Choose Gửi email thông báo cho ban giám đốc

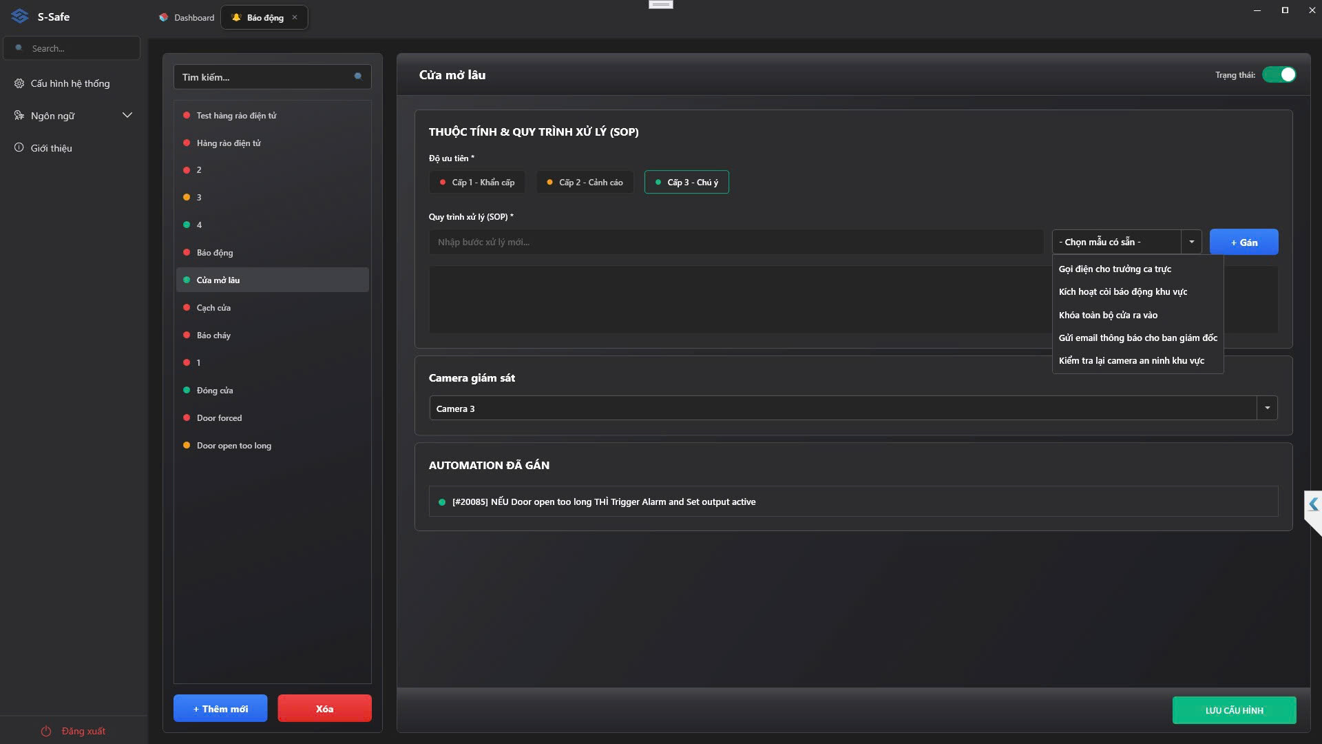pos(1138,338)
